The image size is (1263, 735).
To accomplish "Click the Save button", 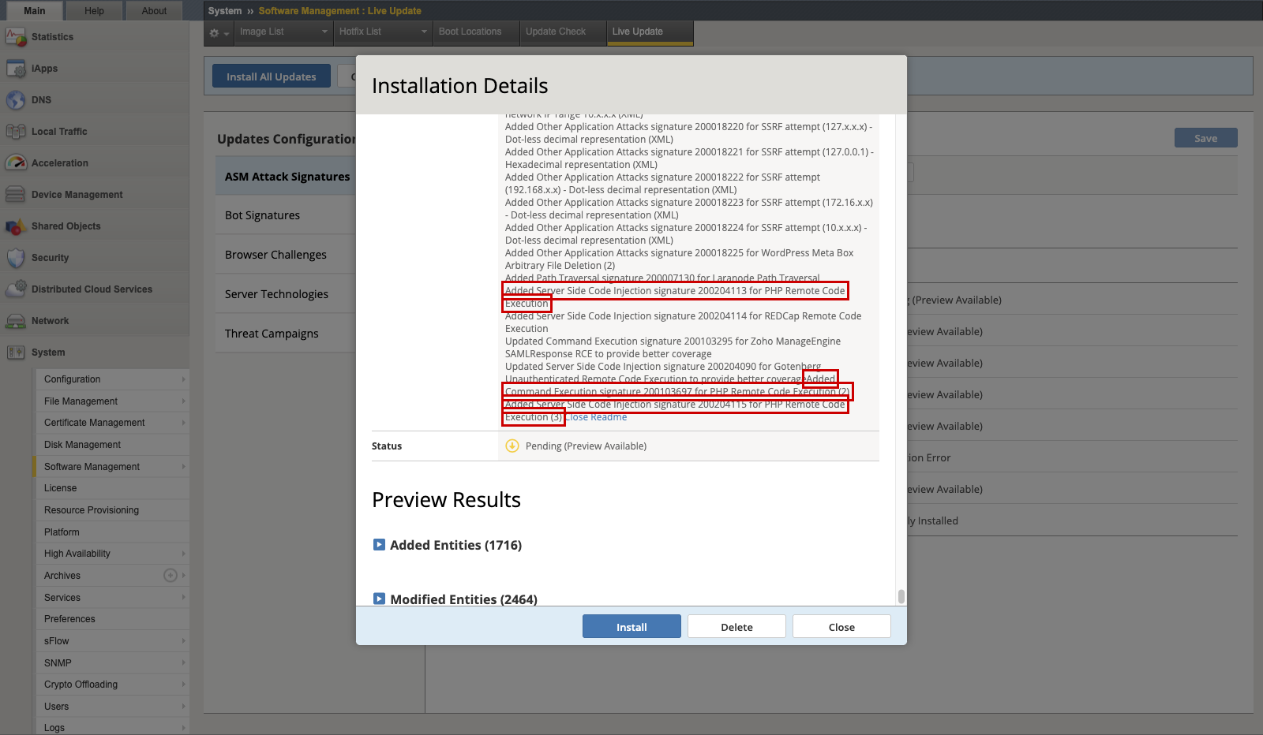I will [x=1205, y=138].
